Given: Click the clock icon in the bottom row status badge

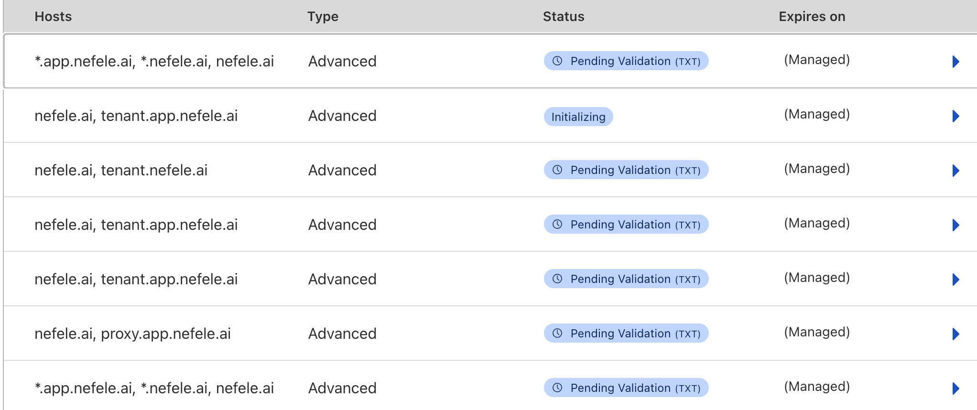Looking at the screenshot, I should pyautogui.click(x=557, y=388).
